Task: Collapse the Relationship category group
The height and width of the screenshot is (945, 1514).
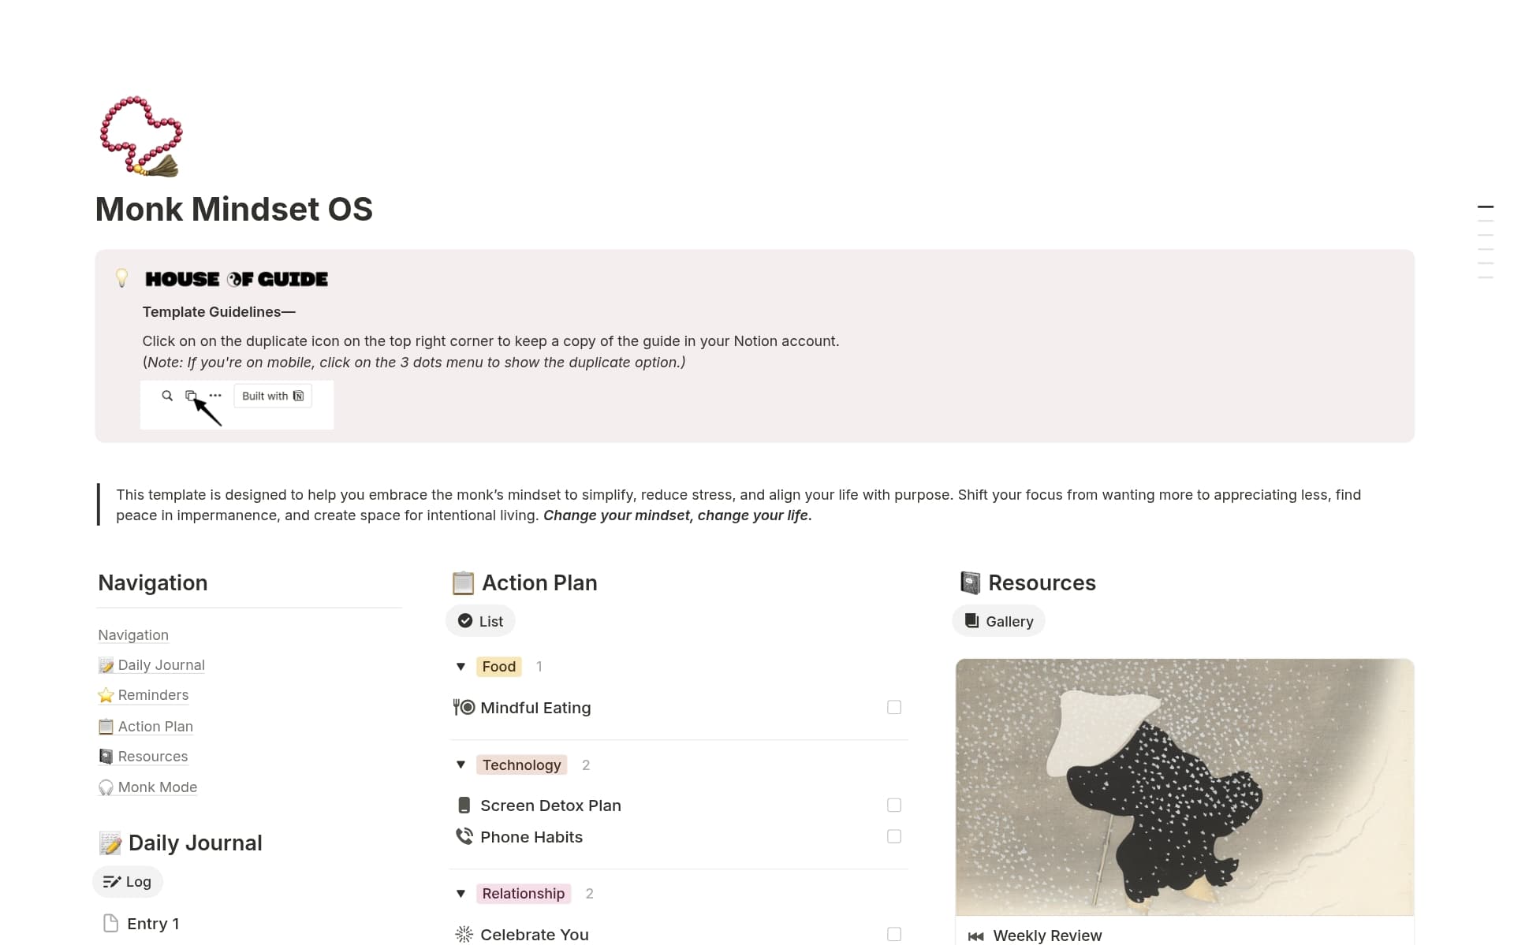Action: (x=461, y=893)
